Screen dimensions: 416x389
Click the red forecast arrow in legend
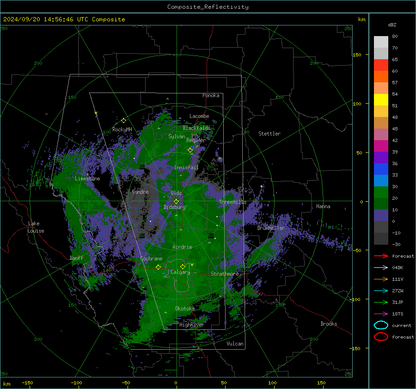click(x=381, y=256)
